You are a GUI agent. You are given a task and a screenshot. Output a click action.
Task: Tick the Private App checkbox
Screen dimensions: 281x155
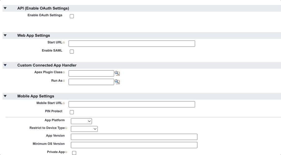point(74,153)
